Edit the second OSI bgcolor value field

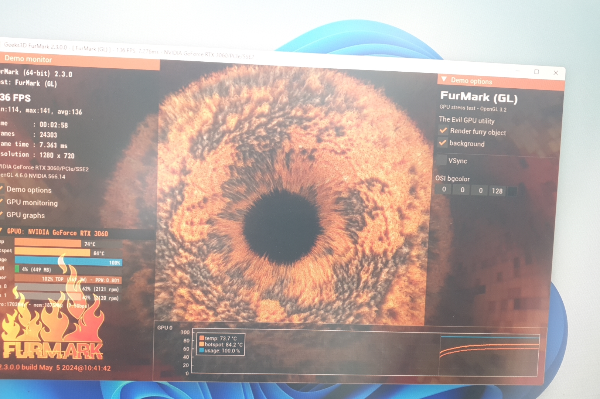click(x=462, y=190)
